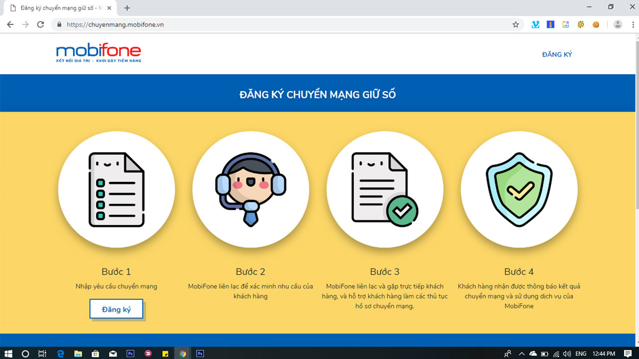Click the SQ extension icon
639x359 pixels.
click(x=580, y=25)
